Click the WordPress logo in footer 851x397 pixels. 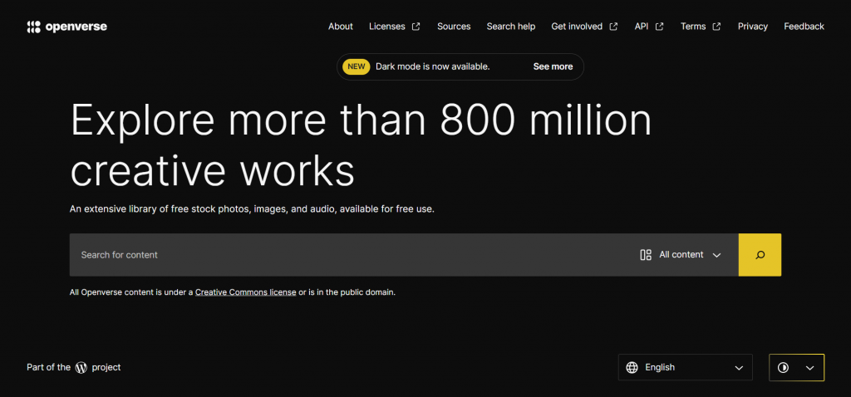point(81,368)
